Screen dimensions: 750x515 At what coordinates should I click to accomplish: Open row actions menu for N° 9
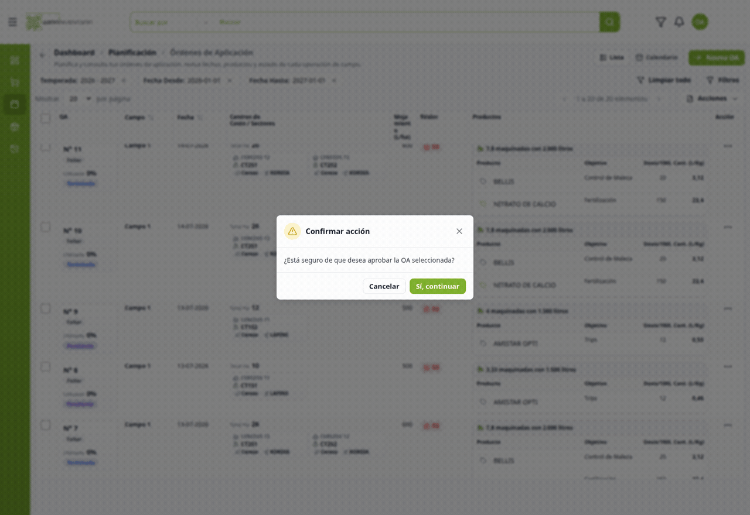click(x=728, y=308)
